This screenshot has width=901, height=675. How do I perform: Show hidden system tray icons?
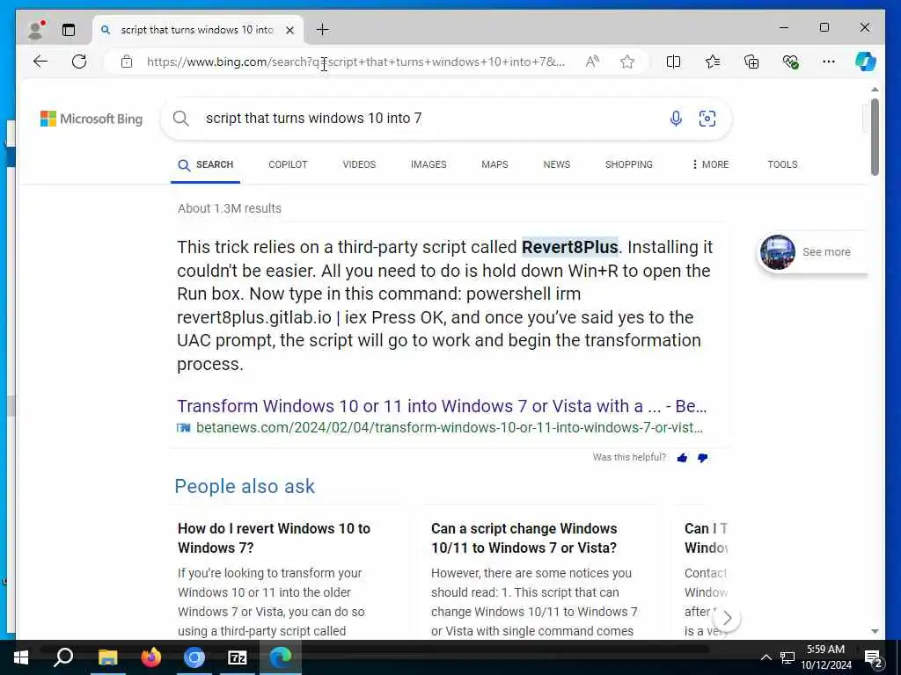point(766,657)
